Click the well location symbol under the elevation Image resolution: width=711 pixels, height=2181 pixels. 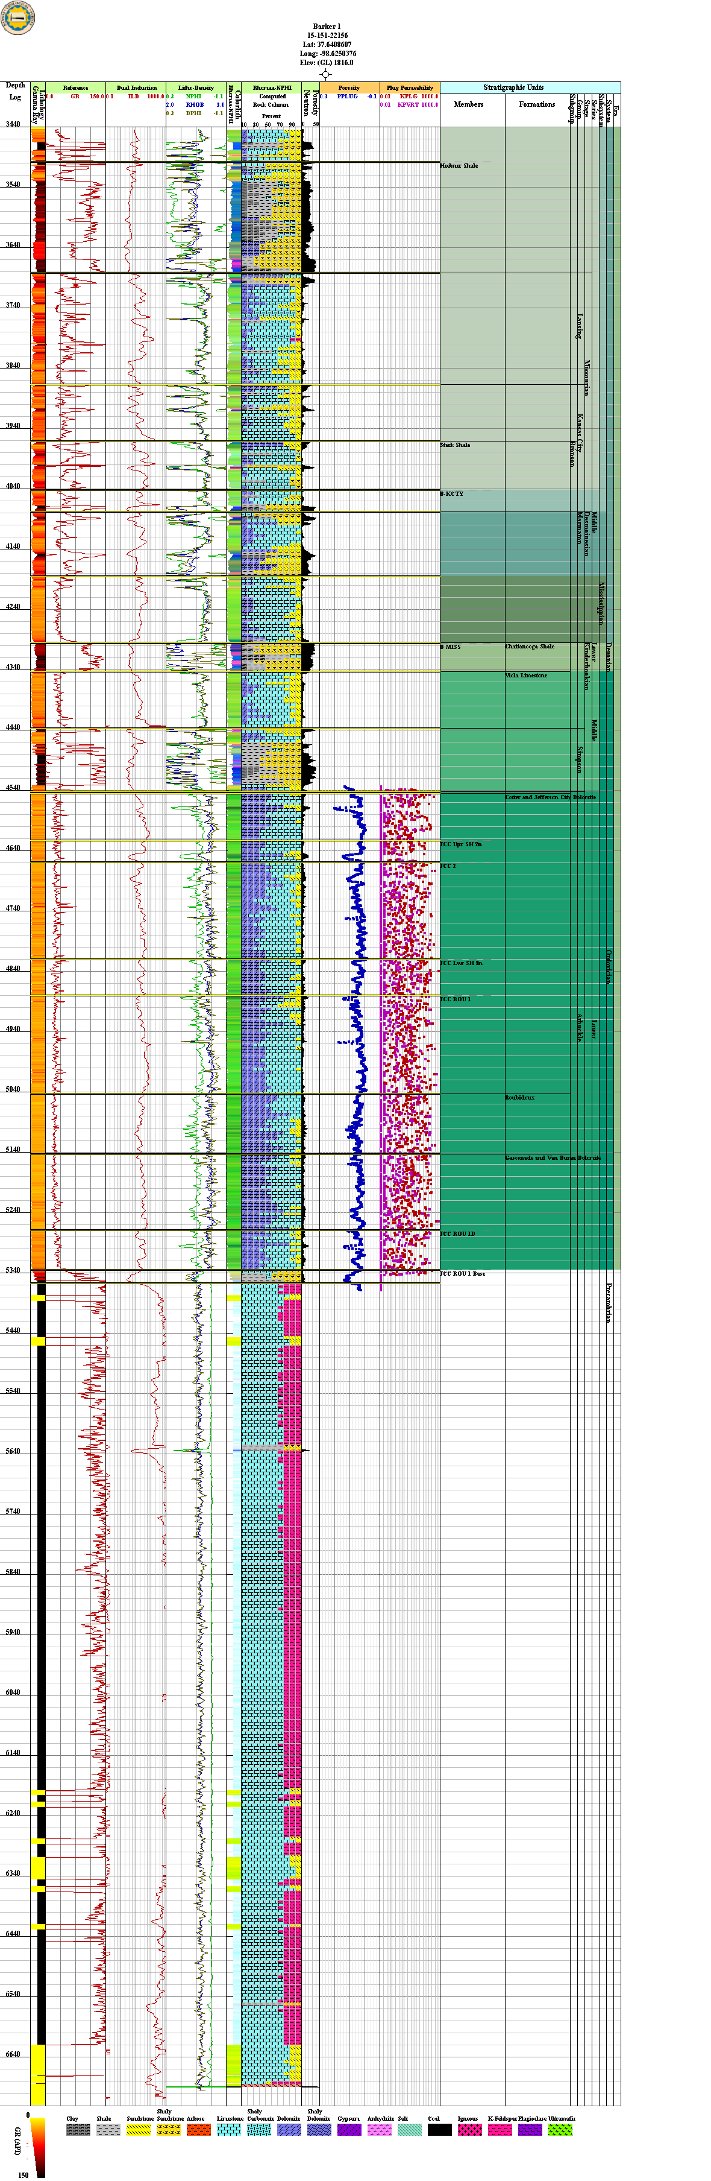[x=325, y=74]
